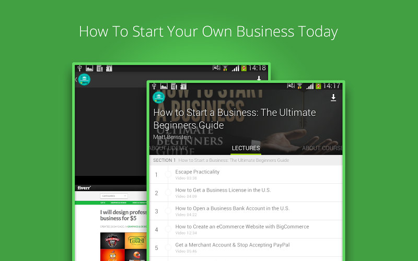418x261 pixels.
Task: Switch to the ABOUT UDEMY tab
Action: point(168,148)
